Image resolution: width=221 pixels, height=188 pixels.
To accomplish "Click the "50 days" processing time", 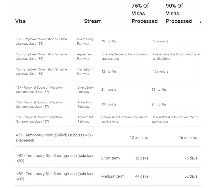I will coord(142,158).
